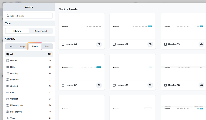Preview Header 02 with eye icon

[x=150, y=44]
